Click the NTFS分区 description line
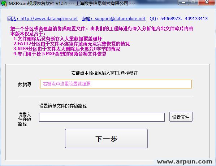This screenshot has height=166, width=216. (67, 49)
